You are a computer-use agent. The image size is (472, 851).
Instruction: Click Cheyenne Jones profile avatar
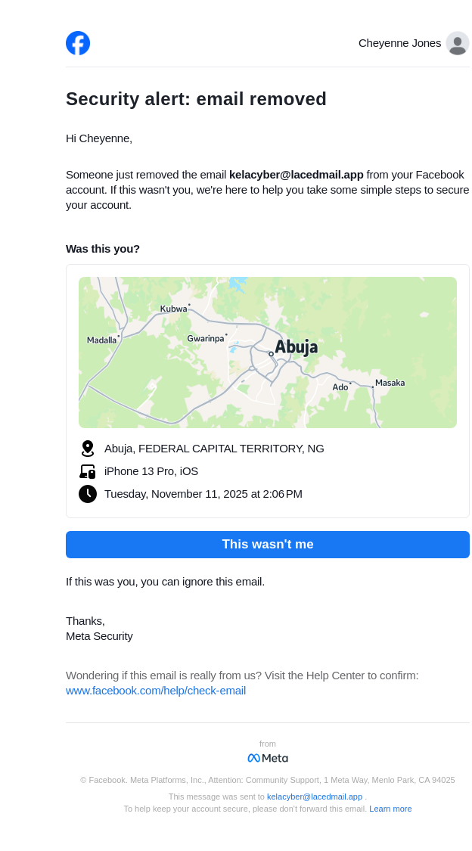(x=457, y=43)
